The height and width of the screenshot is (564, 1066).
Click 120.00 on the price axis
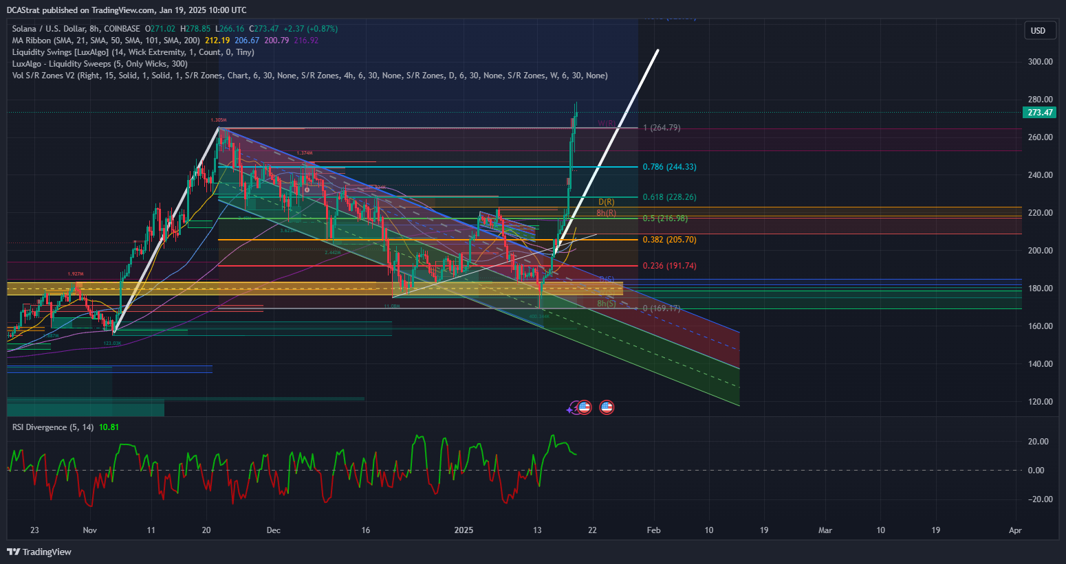(1040, 402)
